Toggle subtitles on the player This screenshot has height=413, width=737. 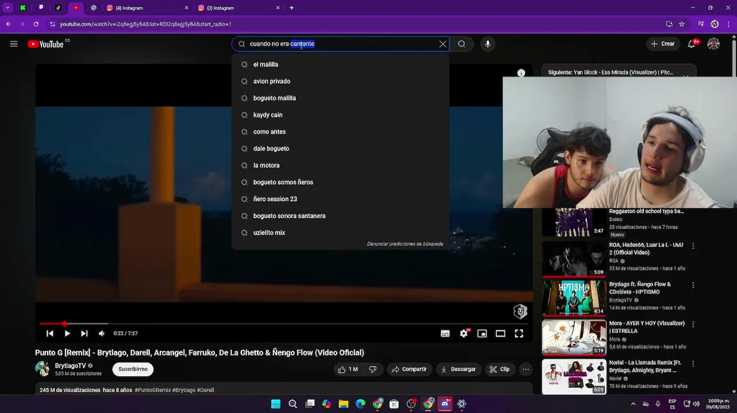pos(445,333)
